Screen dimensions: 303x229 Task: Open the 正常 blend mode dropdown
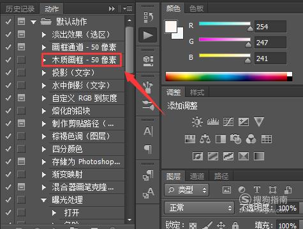(199, 208)
